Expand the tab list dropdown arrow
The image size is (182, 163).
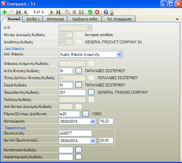[177, 19]
